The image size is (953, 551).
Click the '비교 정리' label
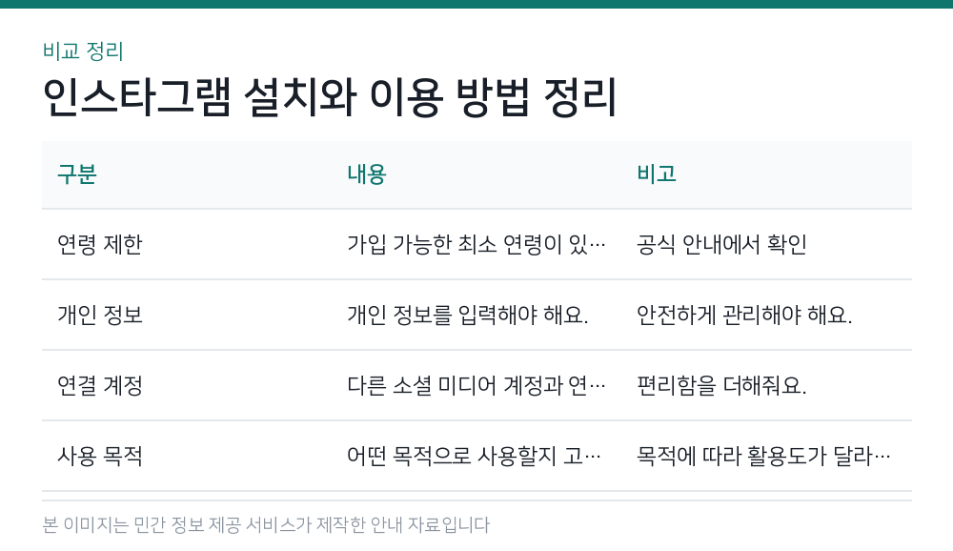83,51
